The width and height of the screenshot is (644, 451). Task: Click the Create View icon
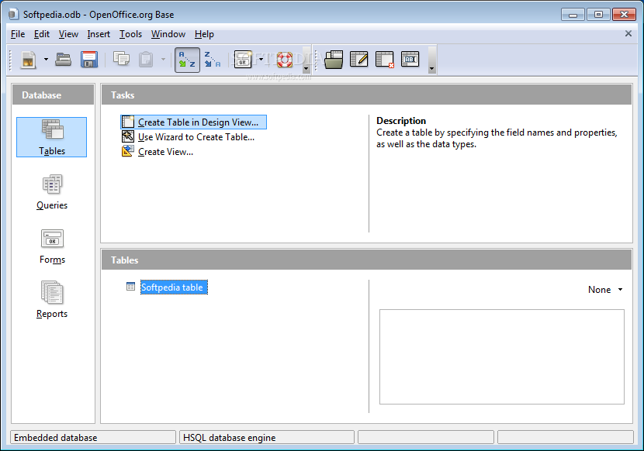128,151
